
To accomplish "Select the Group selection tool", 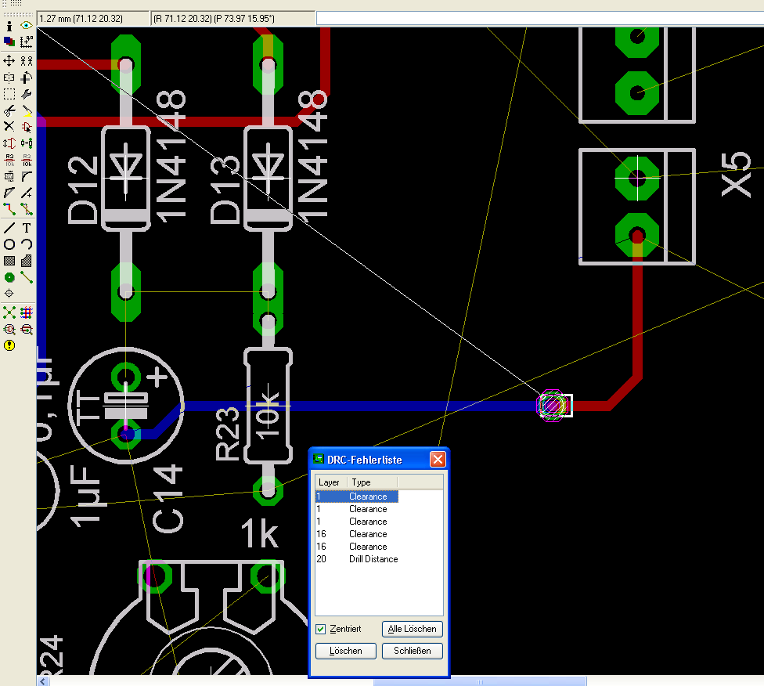I will pos(9,94).
